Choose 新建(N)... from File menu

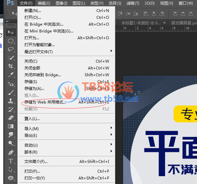coord(66,10)
